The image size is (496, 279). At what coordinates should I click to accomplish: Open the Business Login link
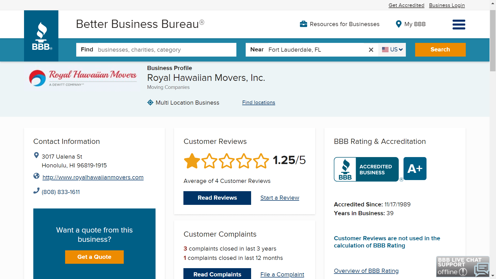447,5
